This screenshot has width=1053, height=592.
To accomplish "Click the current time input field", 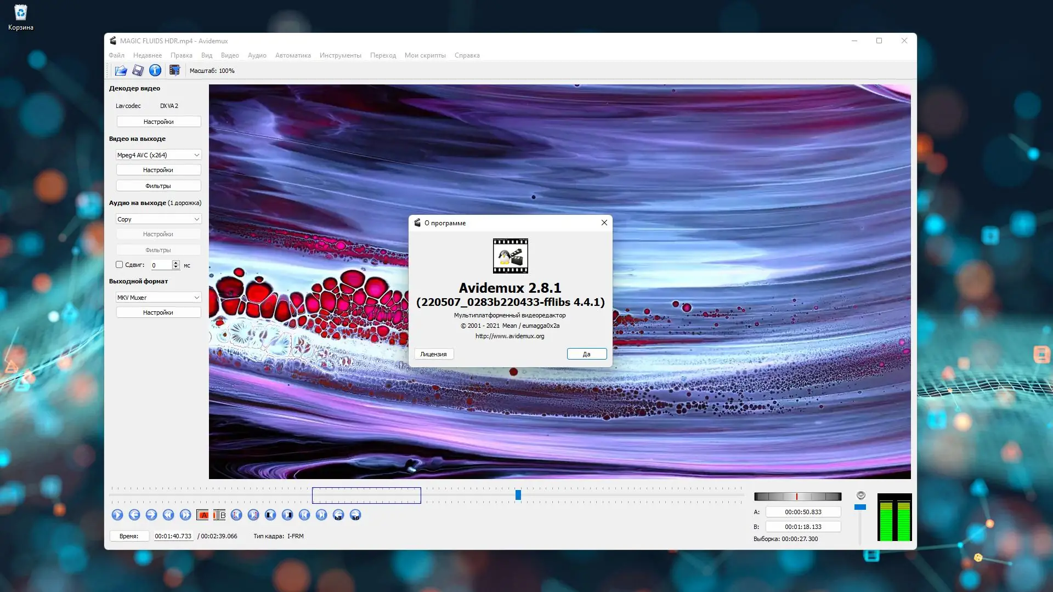I will pyautogui.click(x=173, y=536).
